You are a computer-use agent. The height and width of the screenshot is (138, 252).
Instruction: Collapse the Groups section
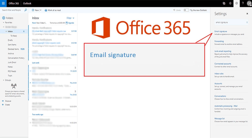coord(3,80)
